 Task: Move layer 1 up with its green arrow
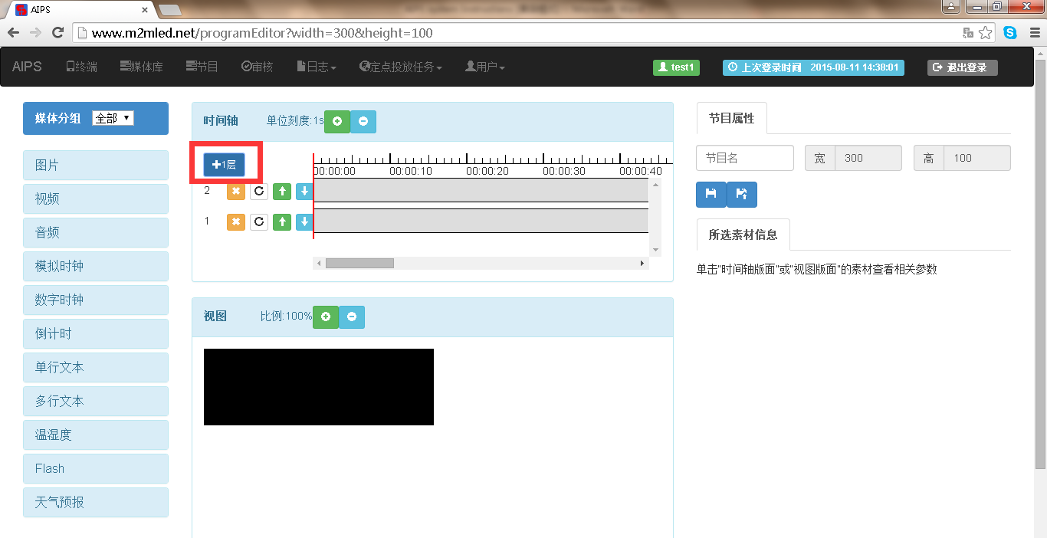click(282, 221)
